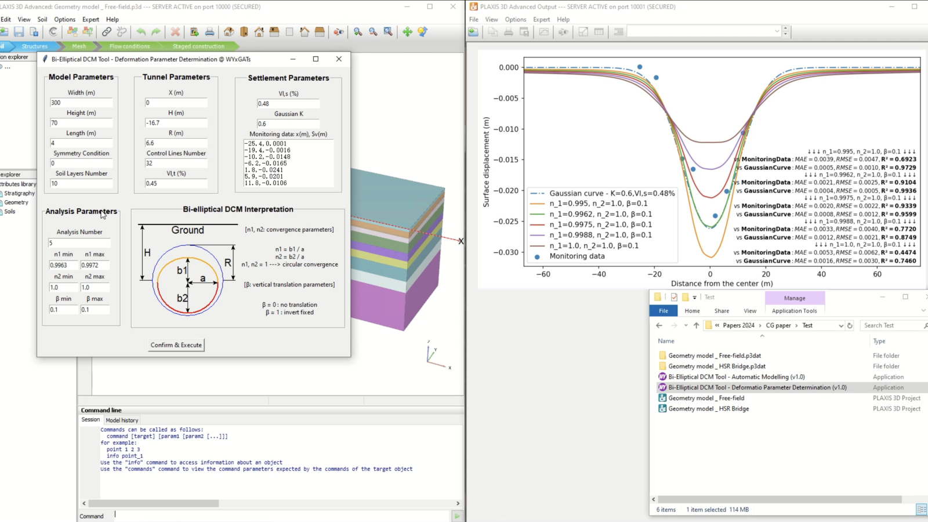
Task: Click the zoom-out magnifier icon in toolbar
Action: pos(373,32)
